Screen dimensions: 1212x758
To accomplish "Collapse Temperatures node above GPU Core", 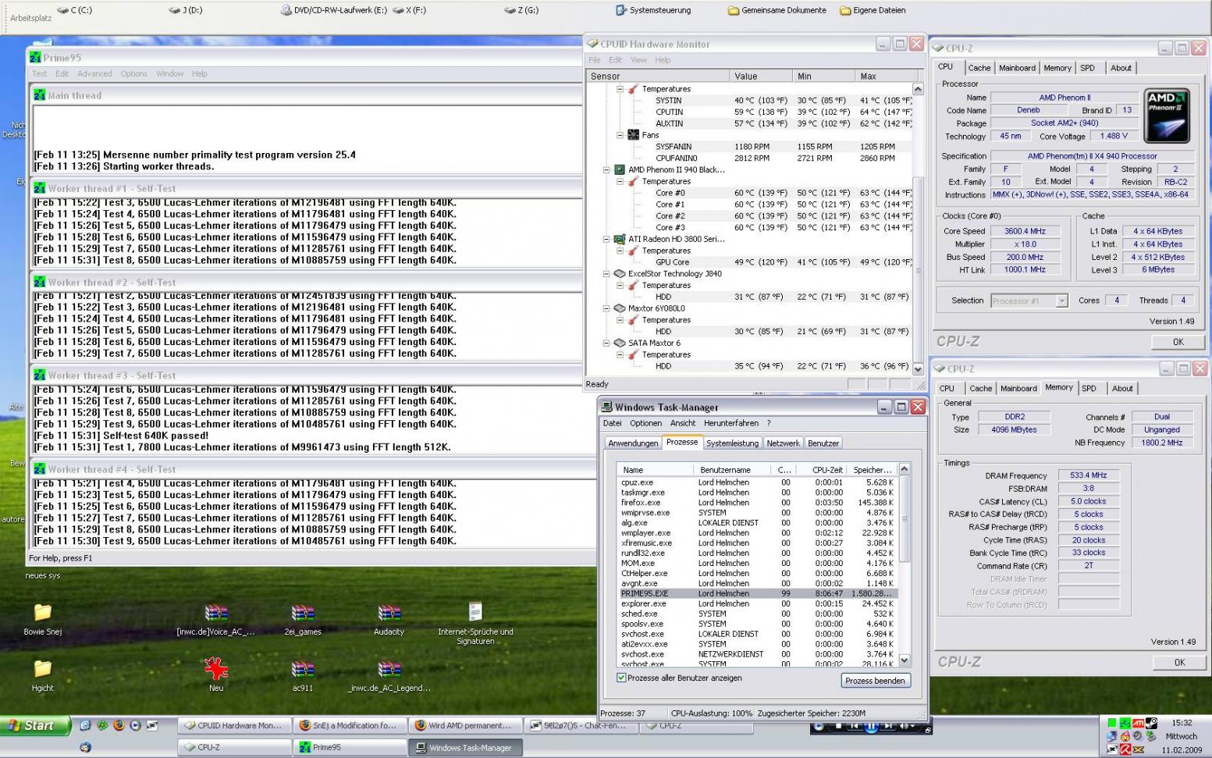I will coord(620,251).
